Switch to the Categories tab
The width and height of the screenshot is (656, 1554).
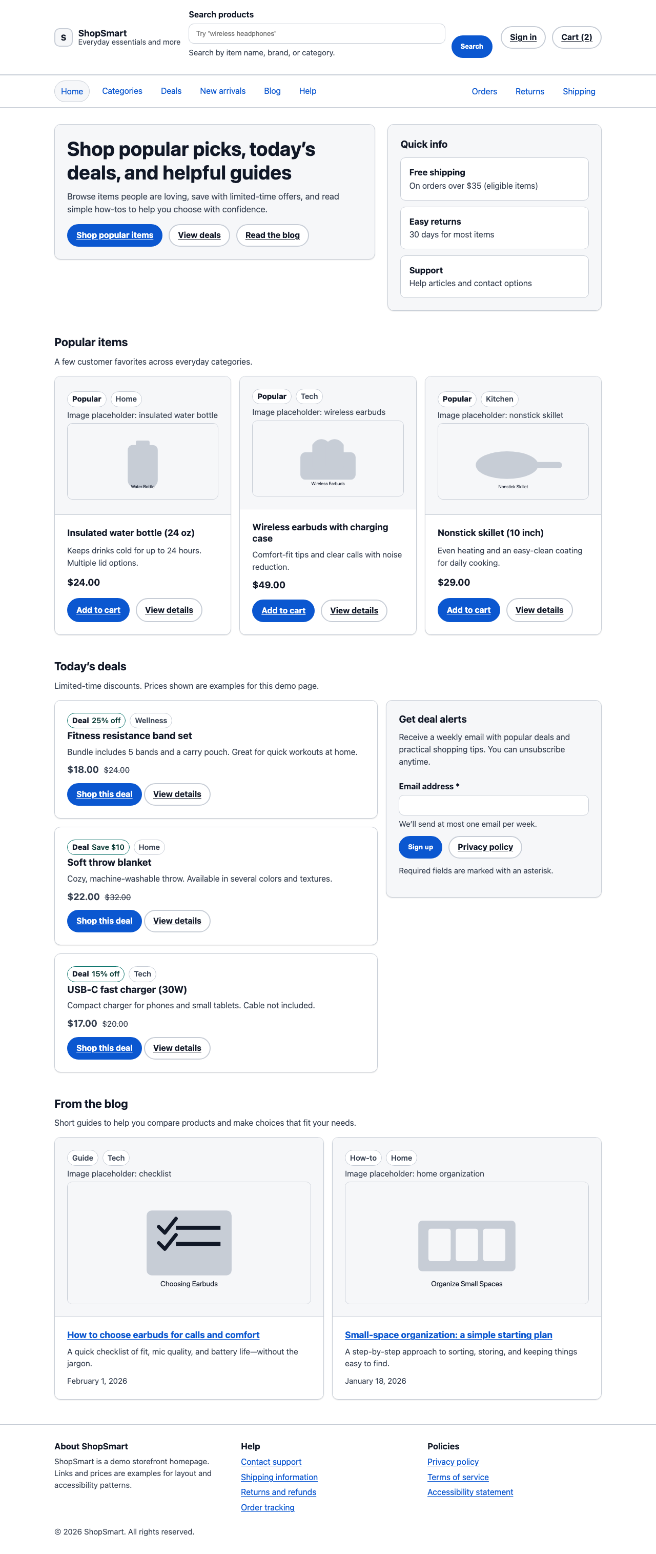pyautogui.click(x=122, y=91)
